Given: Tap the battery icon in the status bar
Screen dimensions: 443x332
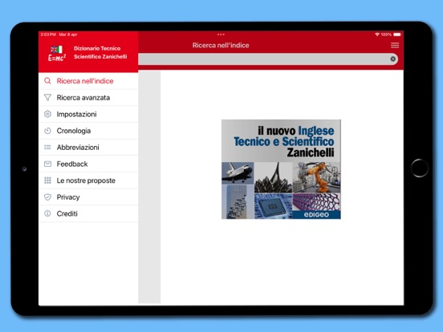Looking at the screenshot, I should click(397, 34).
